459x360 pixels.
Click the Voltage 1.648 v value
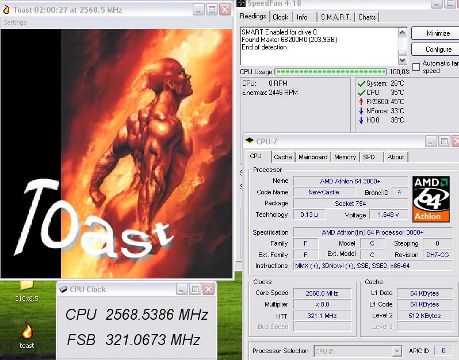pyautogui.click(x=388, y=215)
